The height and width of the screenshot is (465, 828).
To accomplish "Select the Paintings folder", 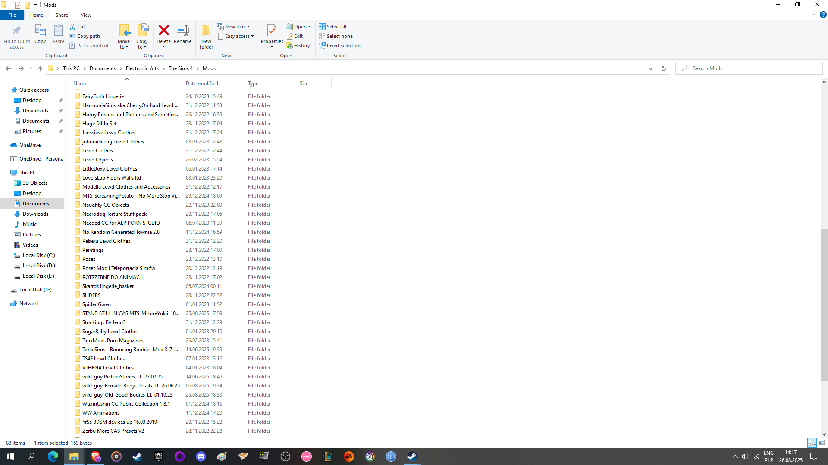I will click(x=93, y=250).
